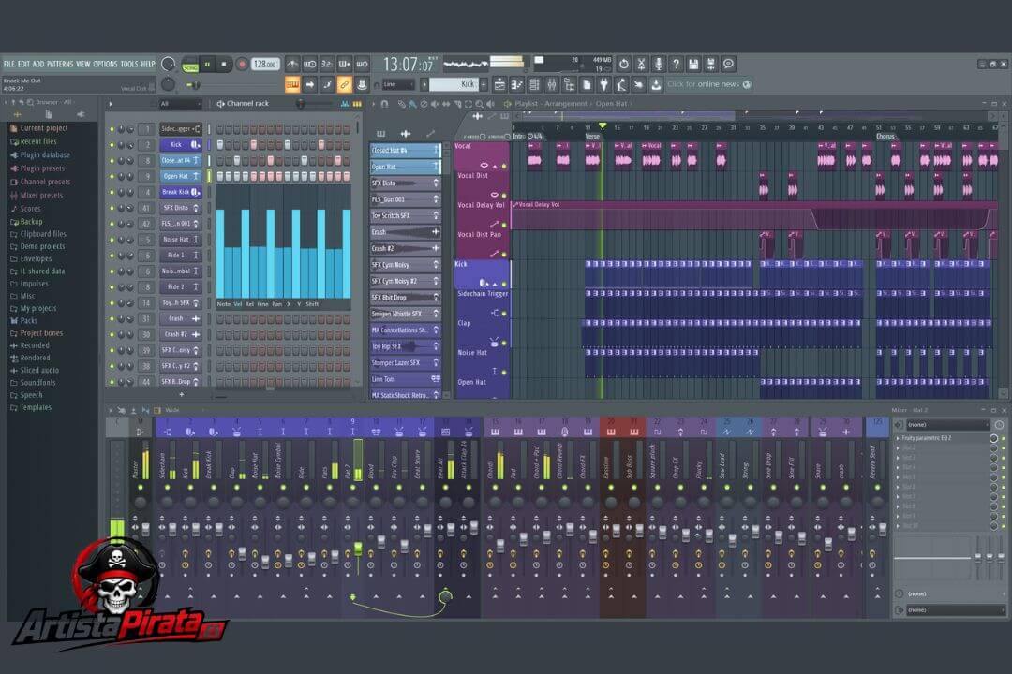Viewport: 1012px width, 674px height.
Task: Open the playlist view icon
Action: tap(499, 84)
